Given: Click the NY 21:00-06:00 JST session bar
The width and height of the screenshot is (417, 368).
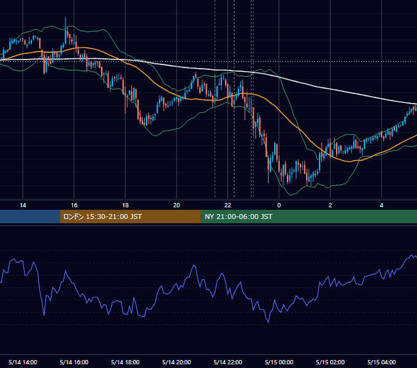Looking at the screenshot, I should (x=308, y=217).
